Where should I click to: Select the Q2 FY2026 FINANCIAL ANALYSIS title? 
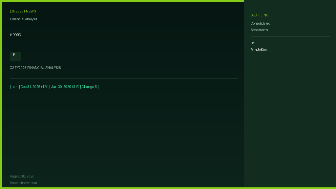point(35,68)
